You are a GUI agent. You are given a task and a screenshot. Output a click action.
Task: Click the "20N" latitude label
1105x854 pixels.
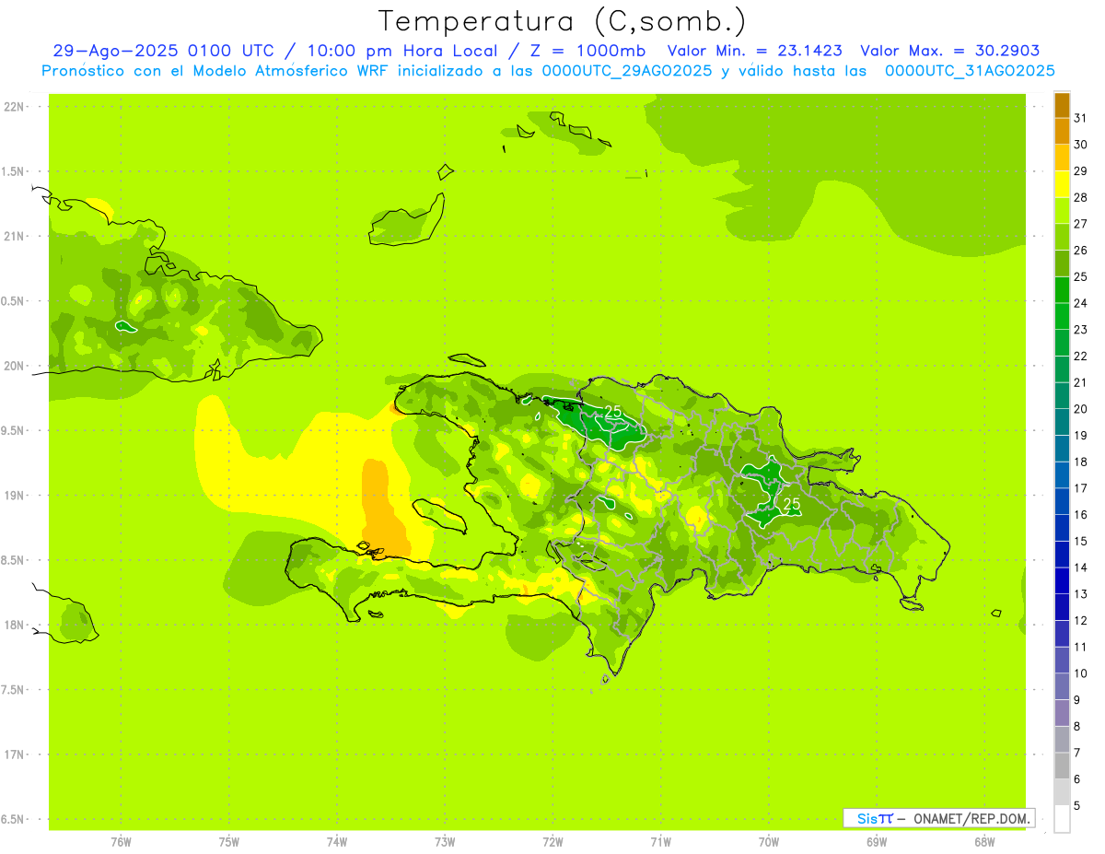(x=14, y=366)
